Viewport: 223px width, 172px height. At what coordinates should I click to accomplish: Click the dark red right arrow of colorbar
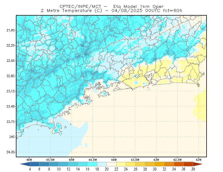(x=198, y=164)
